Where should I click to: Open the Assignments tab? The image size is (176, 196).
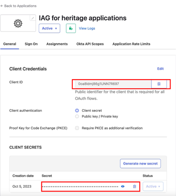pos(57,44)
